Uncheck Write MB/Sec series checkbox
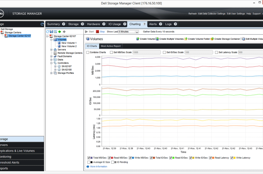Viewport: 263px width, 174px height. 130,158
